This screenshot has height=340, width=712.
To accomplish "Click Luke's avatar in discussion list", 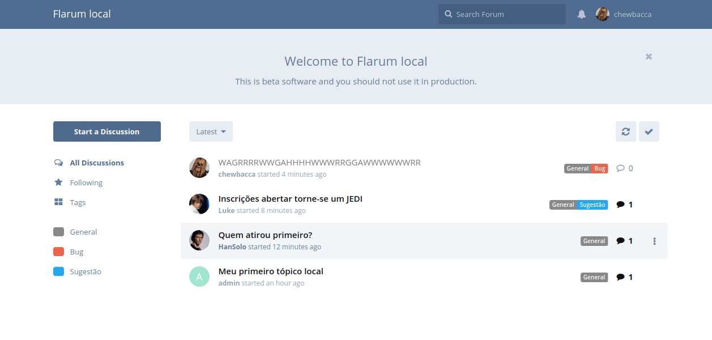I will [x=199, y=204].
